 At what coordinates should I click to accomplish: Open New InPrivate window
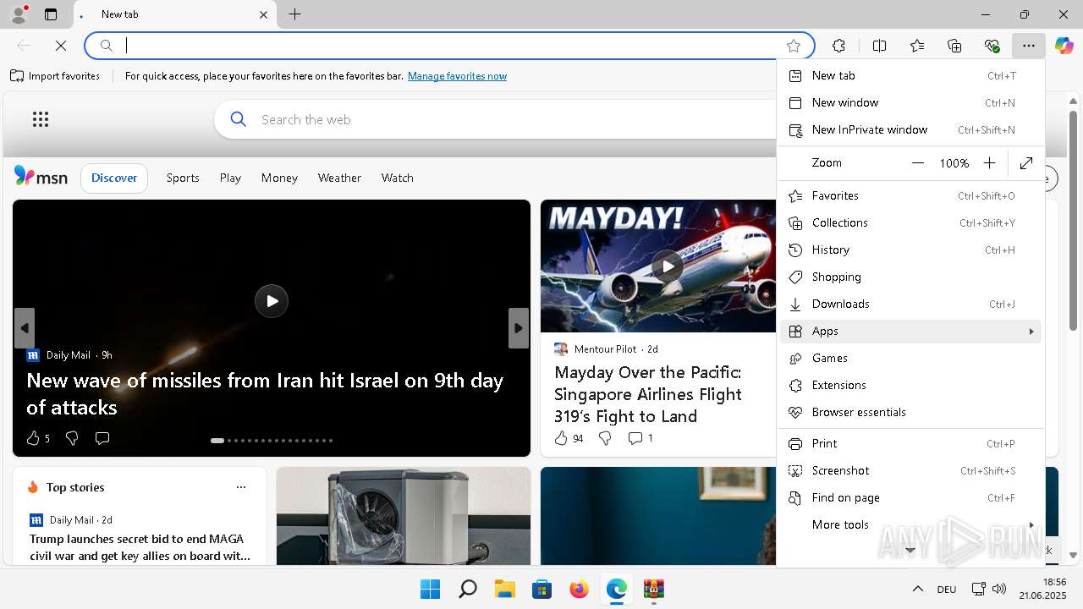click(x=910, y=129)
